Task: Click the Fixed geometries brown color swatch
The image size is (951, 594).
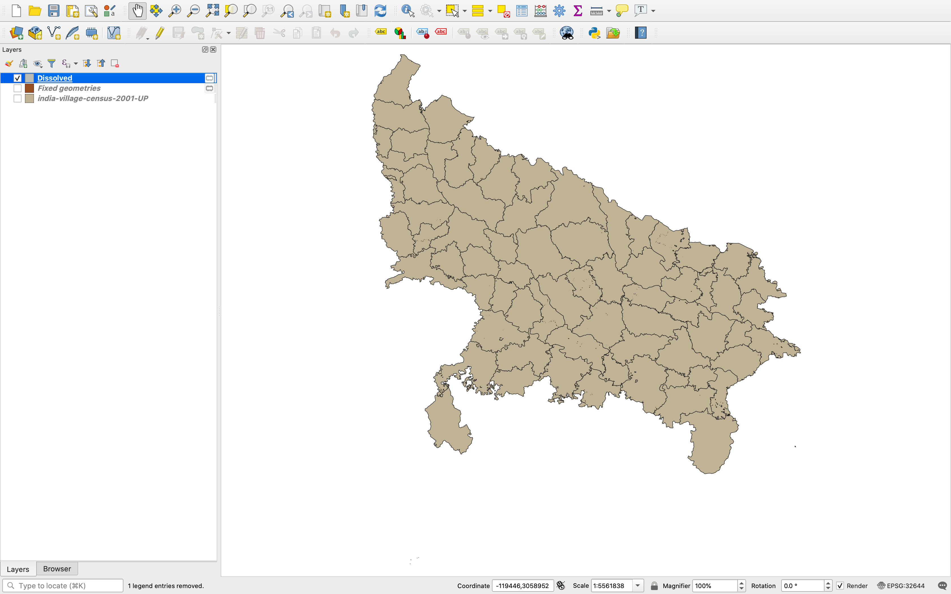Action: pyautogui.click(x=29, y=88)
